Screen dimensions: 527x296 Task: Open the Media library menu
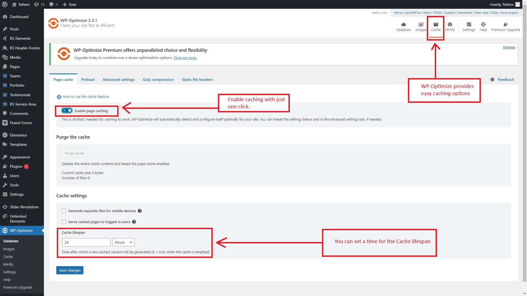click(22, 57)
